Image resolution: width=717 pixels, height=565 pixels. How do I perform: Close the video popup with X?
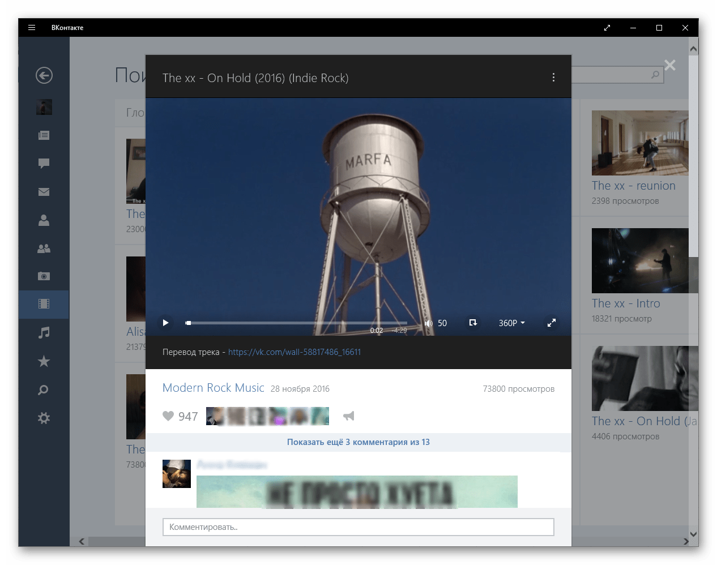coord(670,65)
